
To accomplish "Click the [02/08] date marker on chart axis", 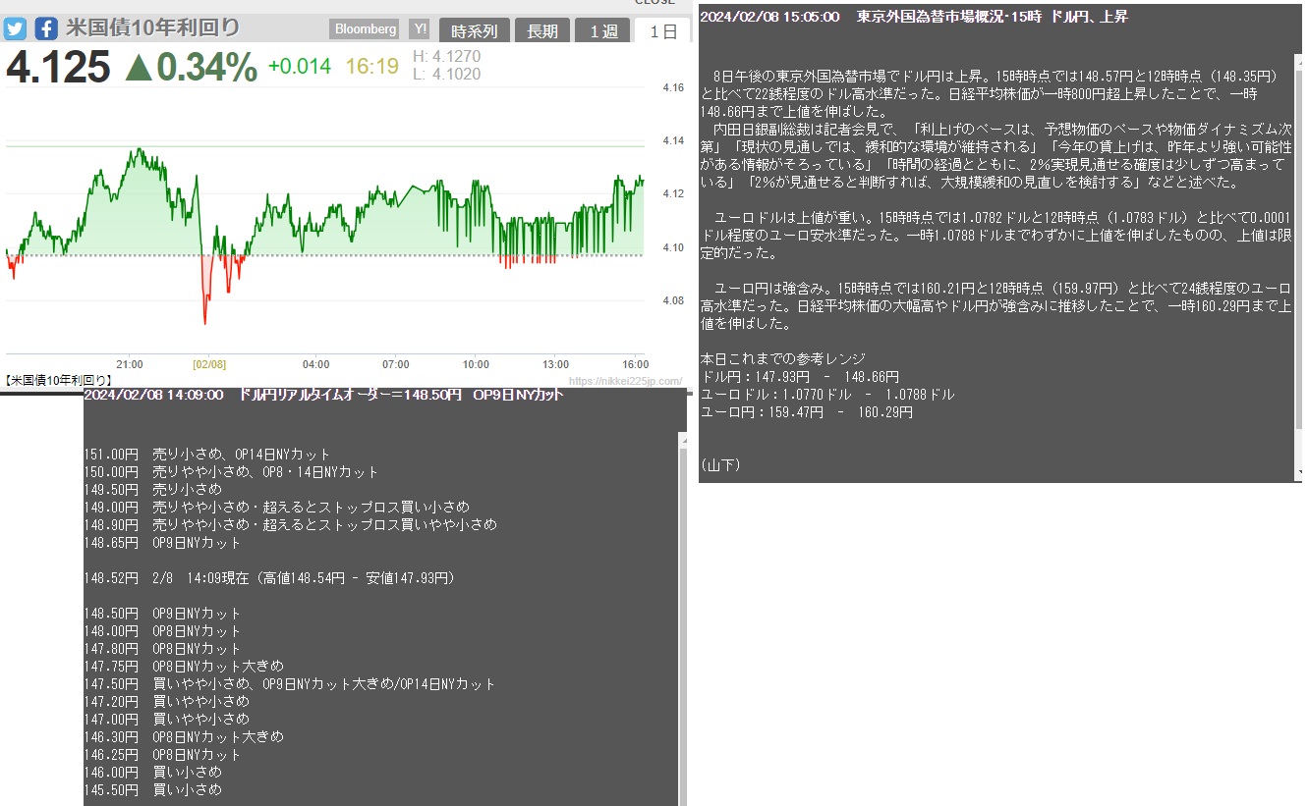I will (x=209, y=364).
